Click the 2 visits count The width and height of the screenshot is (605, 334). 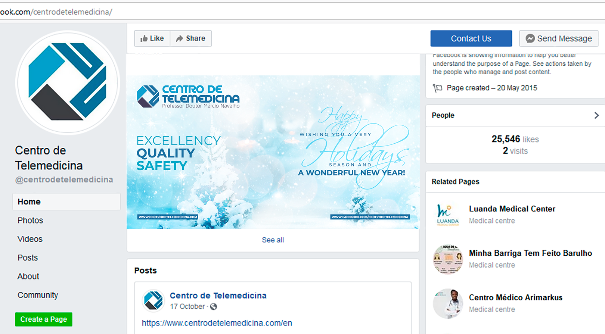tap(515, 151)
